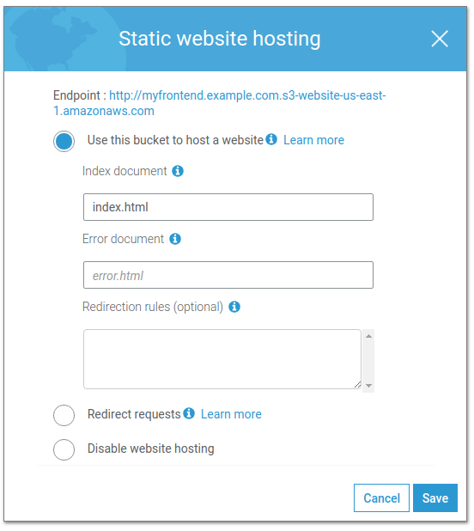Viewport: 474px width, 531px height.
Task: Open Learn more link beside Redirect requests
Action: (231, 414)
